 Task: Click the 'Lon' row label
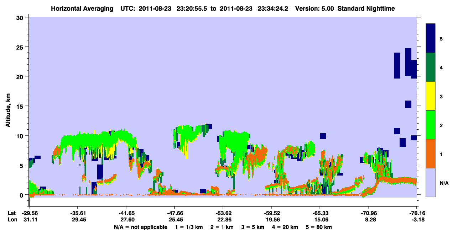pyautogui.click(x=12, y=220)
